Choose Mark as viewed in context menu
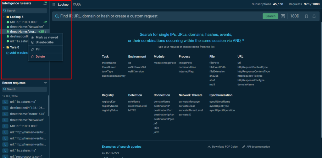 47,37
